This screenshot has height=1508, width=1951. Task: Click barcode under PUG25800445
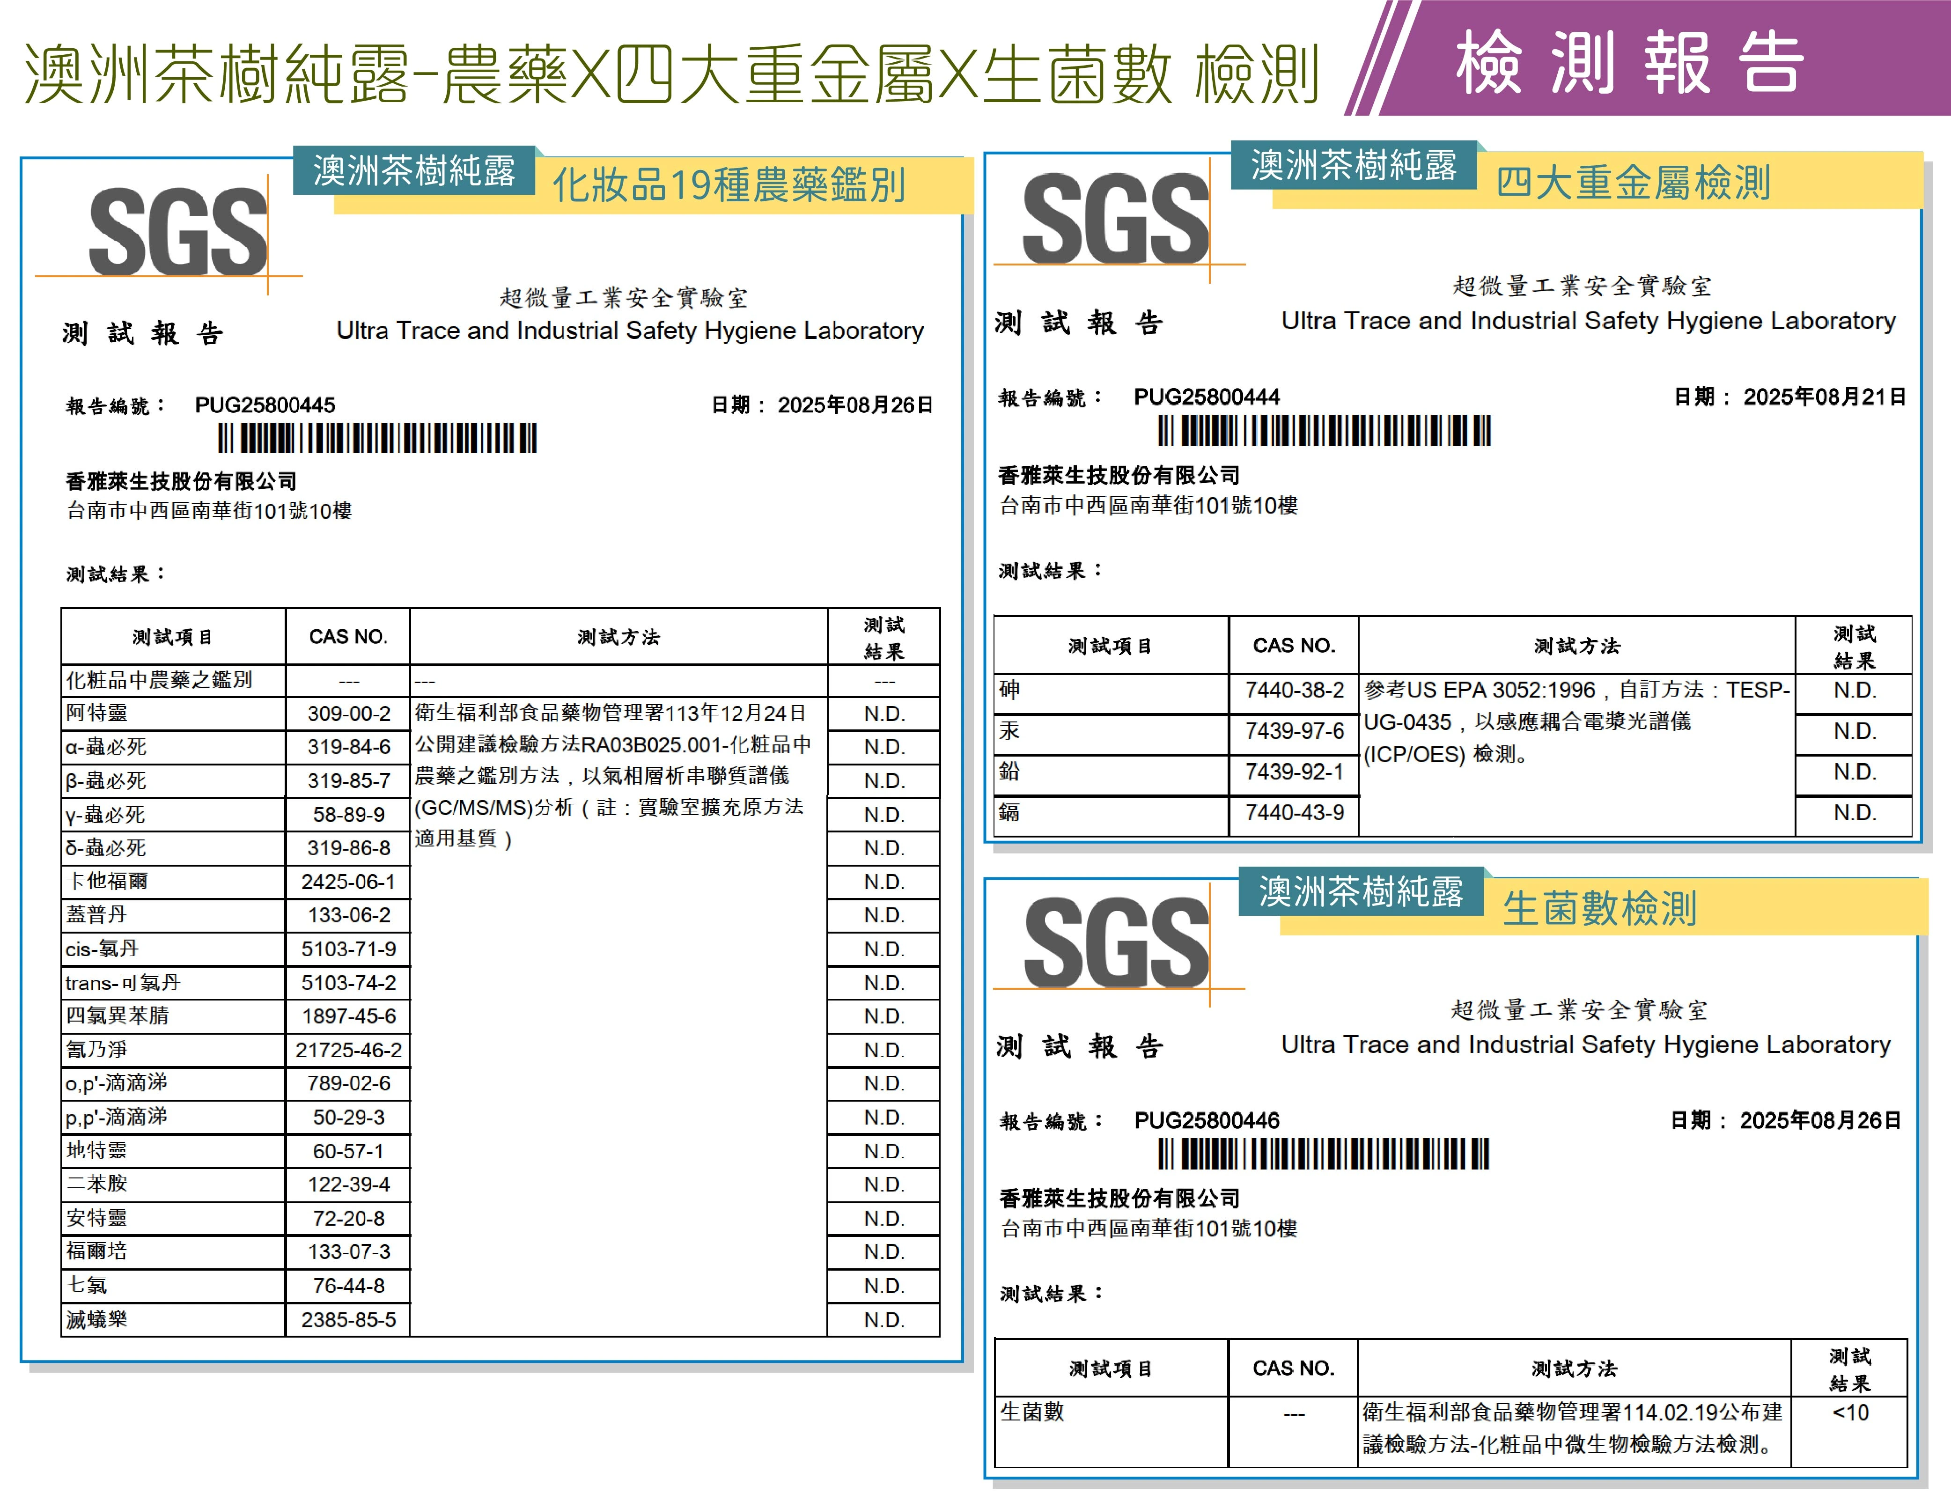[377, 439]
